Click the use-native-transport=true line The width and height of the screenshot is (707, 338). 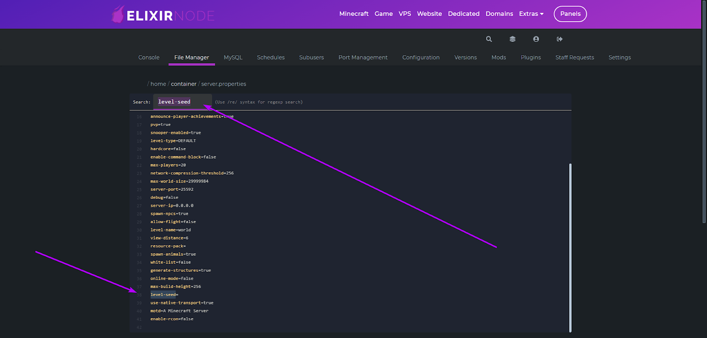click(182, 303)
